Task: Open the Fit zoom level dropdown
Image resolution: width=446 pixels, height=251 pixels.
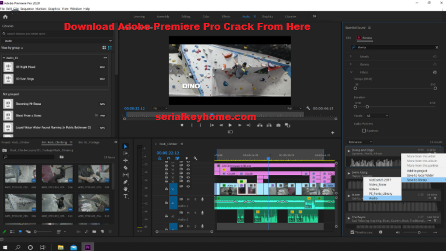Action: point(160,108)
